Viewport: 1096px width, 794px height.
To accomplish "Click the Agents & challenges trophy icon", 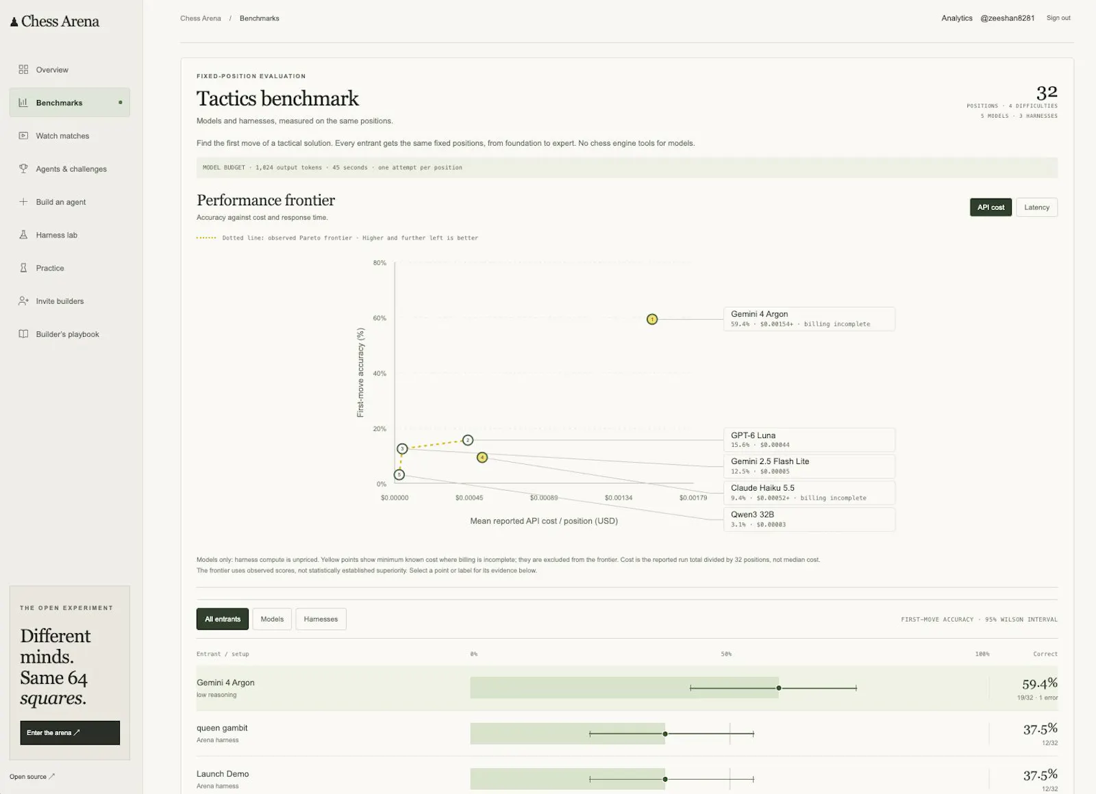I will 23,168.
